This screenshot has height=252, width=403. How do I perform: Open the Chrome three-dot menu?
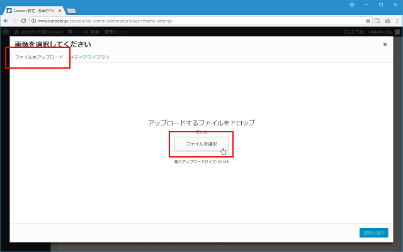397,21
